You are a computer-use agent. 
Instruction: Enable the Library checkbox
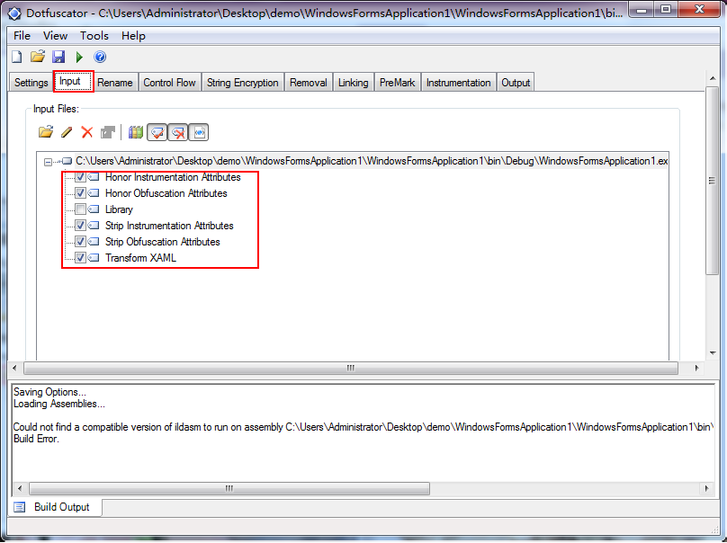pos(80,209)
